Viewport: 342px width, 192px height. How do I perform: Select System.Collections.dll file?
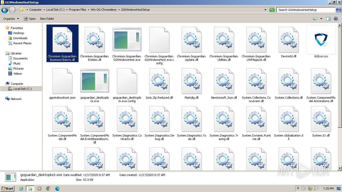[x=289, y=84]
